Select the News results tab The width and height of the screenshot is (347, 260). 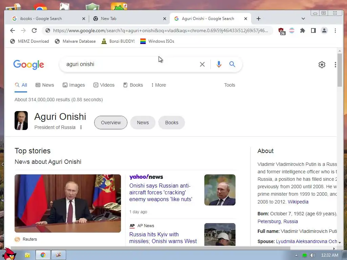click(x=45, y=85)
